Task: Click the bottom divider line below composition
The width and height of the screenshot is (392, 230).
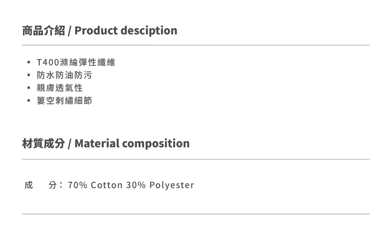Action: coord(196,214)
